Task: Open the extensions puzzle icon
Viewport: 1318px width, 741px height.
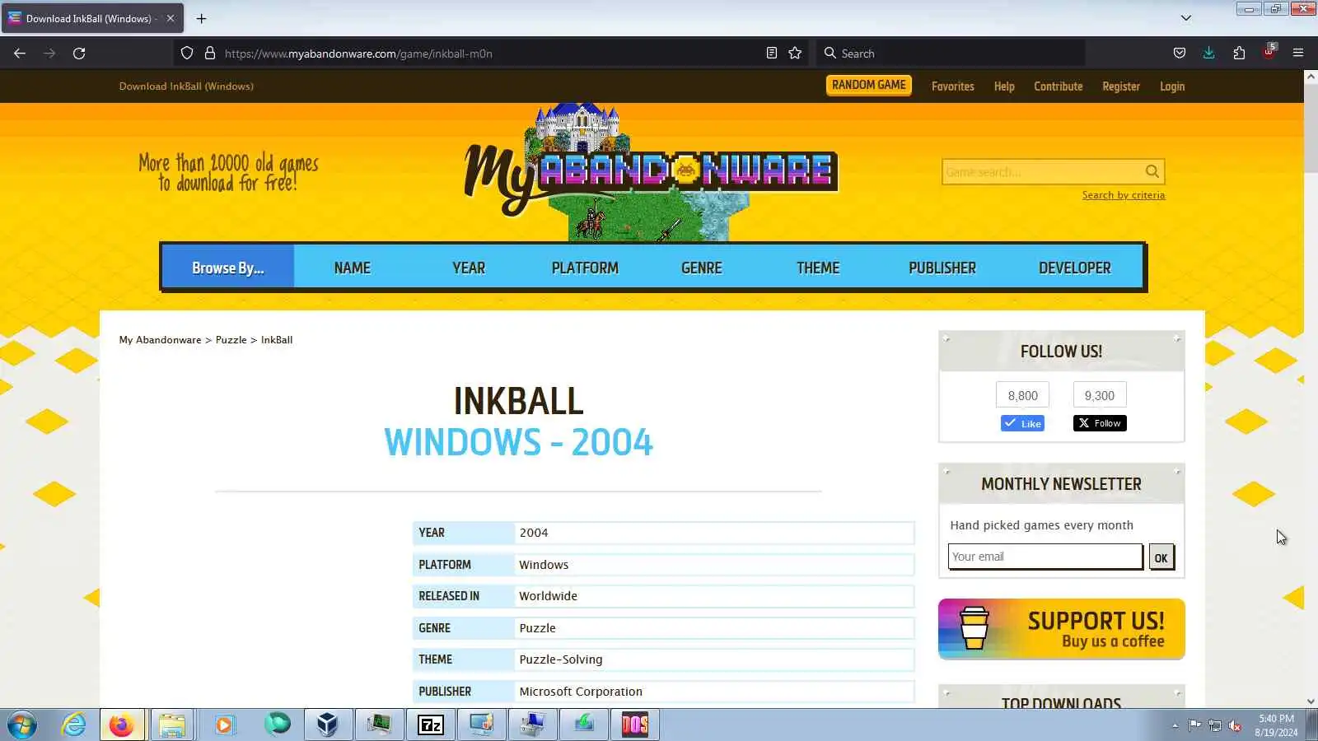Action: [1239, 54]
